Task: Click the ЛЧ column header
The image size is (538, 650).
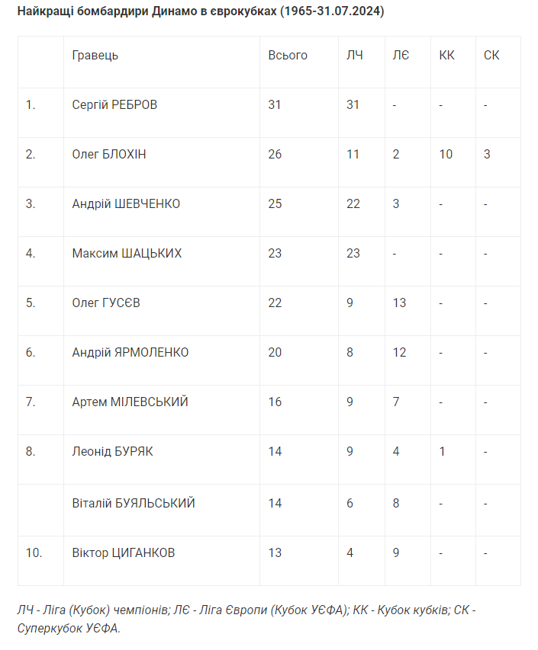Action: pyautogui.click(x=354, y=56)
